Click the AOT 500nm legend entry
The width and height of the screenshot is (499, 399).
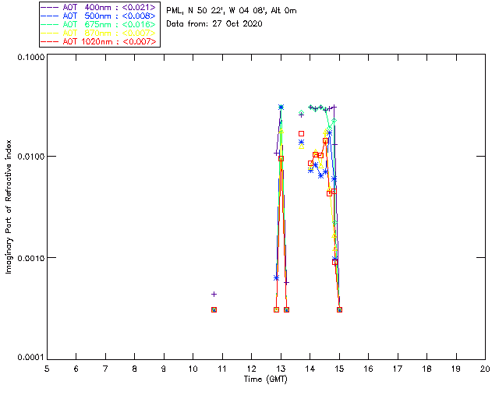pyautogui.click(x=99, y=16)
